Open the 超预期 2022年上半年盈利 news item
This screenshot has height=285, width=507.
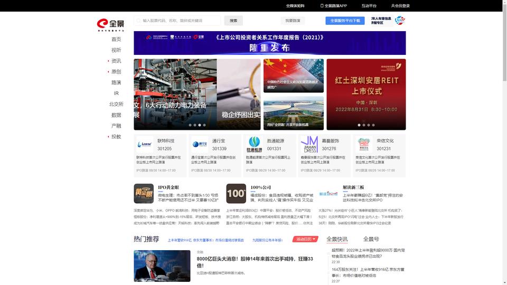pyautogui.click(x=368, y=253)
